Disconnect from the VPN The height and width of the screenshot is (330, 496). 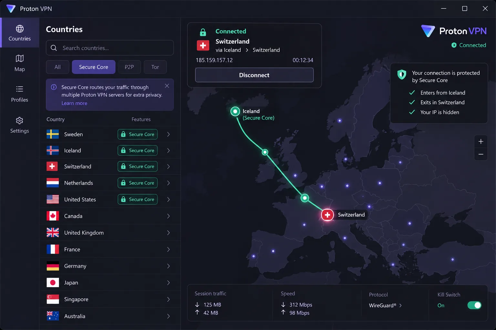[254, 75]
